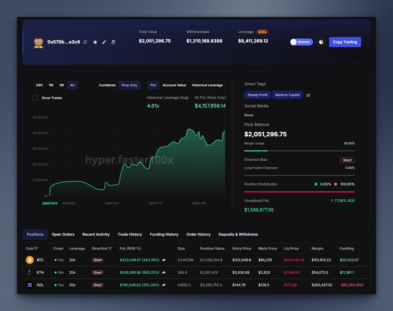Click the Margin Usage progress bar
Screen dimensions: 393x311
(299, 151)
